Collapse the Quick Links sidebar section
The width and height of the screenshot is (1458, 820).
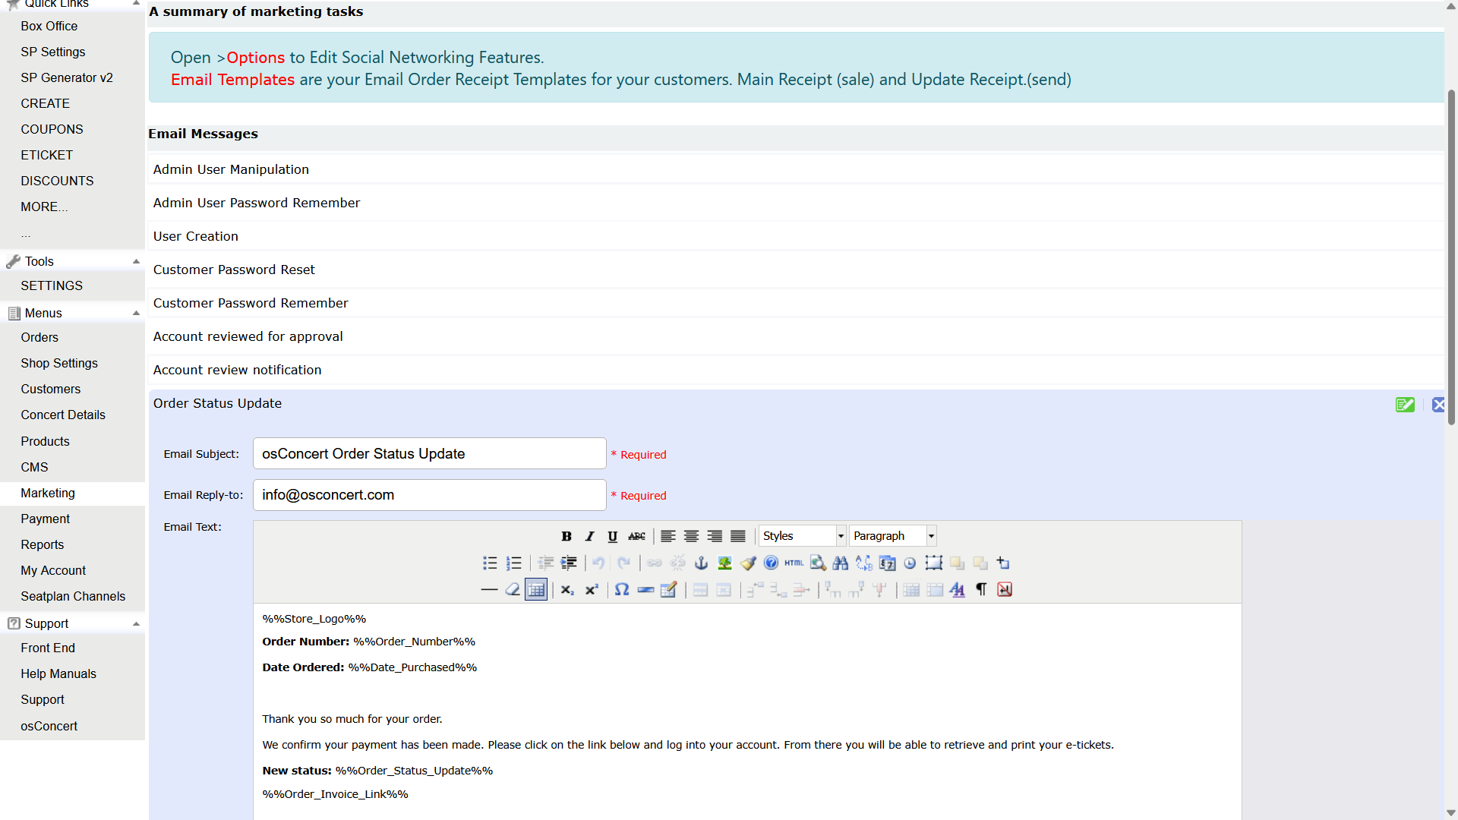click(136, 4)
